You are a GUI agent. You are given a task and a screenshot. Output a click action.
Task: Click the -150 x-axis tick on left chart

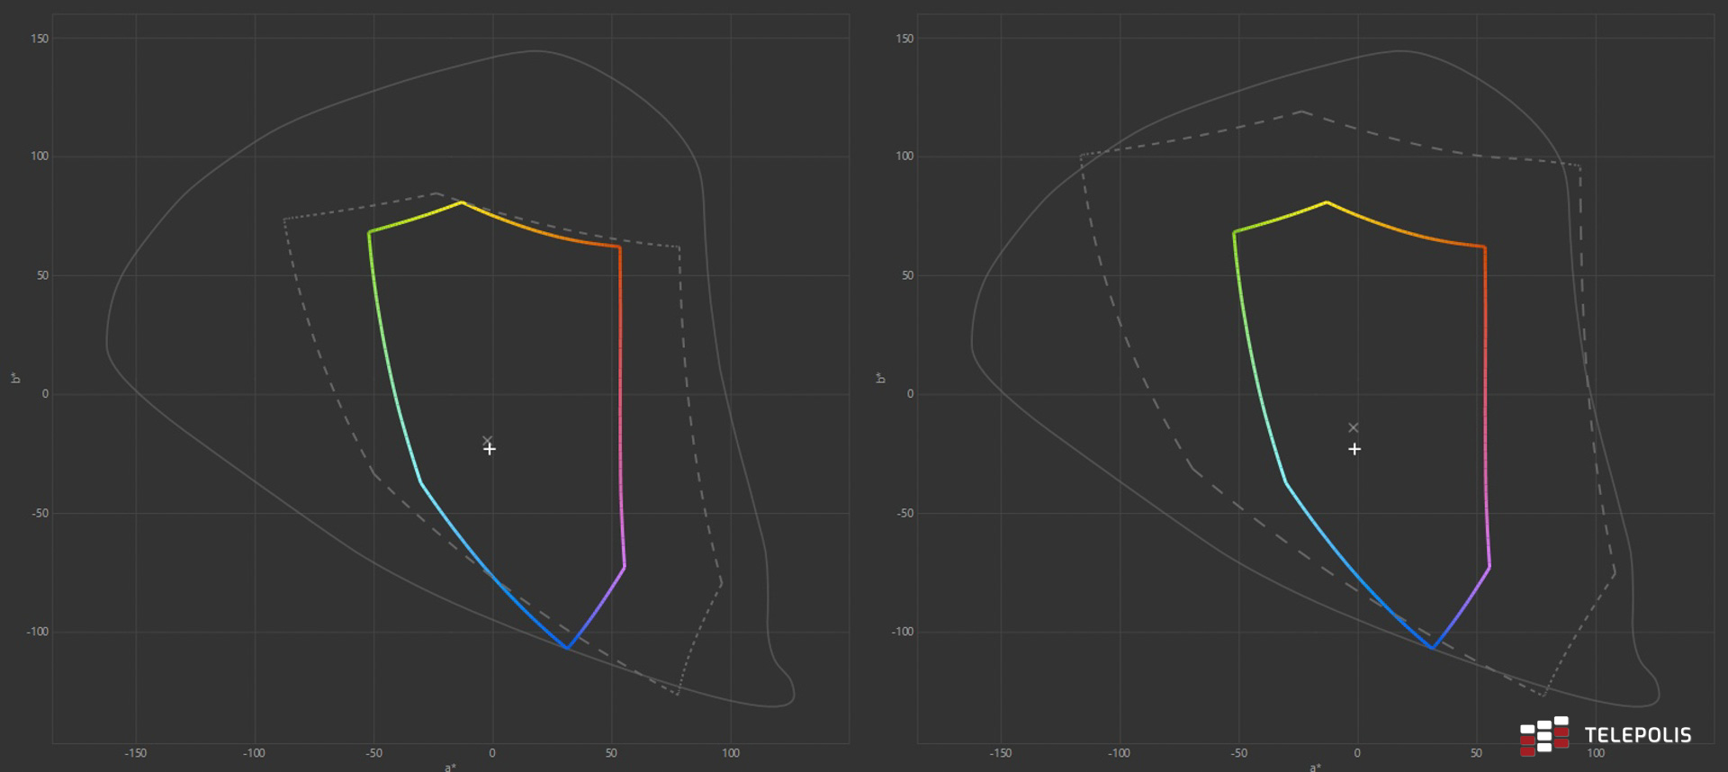point(135,753)
